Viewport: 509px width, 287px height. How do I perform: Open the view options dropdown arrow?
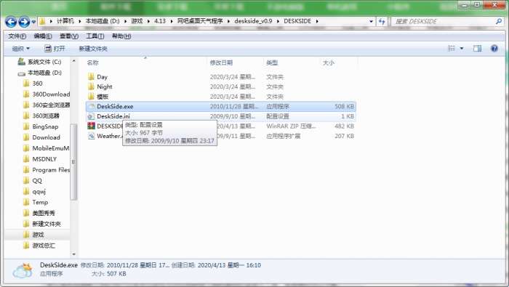[462, 49]
